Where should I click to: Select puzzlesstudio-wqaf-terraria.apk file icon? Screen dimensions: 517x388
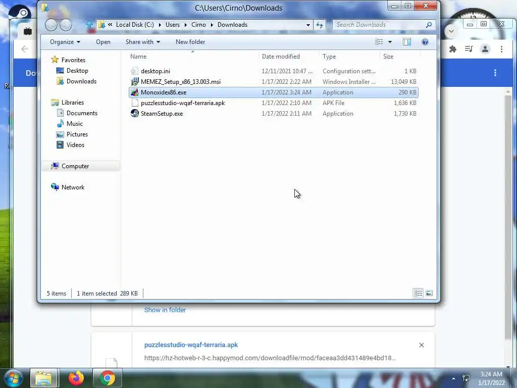[134, 103]
